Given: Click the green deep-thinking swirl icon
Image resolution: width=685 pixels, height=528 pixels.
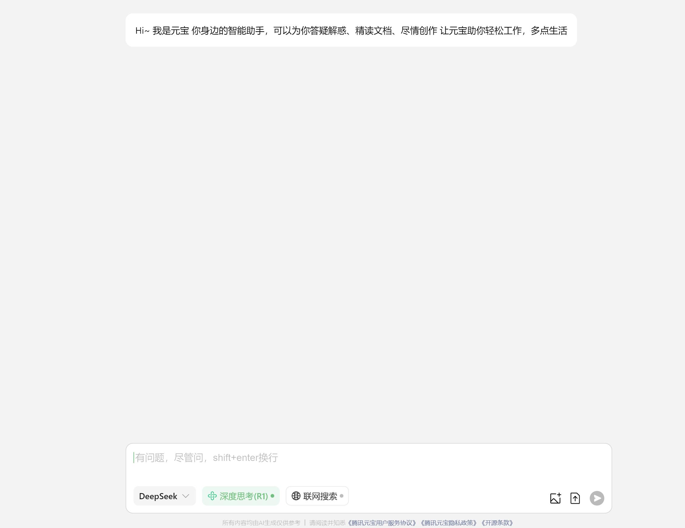Looking at the screenshot, I should [212, 496].
